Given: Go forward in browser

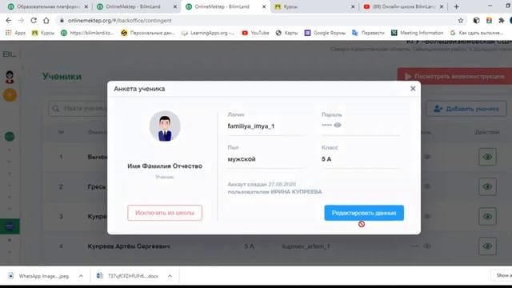Looking at the screenshot, I should pos(21,21).
